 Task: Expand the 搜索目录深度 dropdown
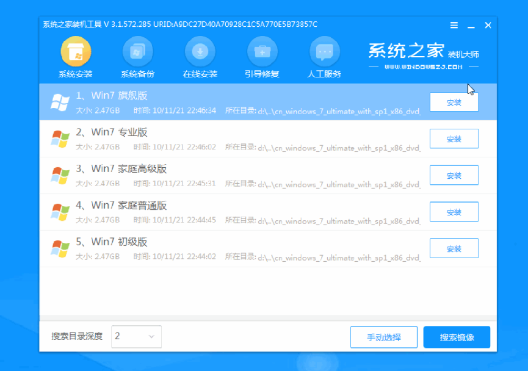136,336
